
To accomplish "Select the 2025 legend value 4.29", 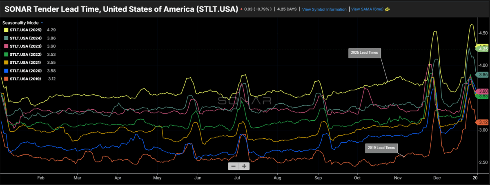I will click(51, 30).
